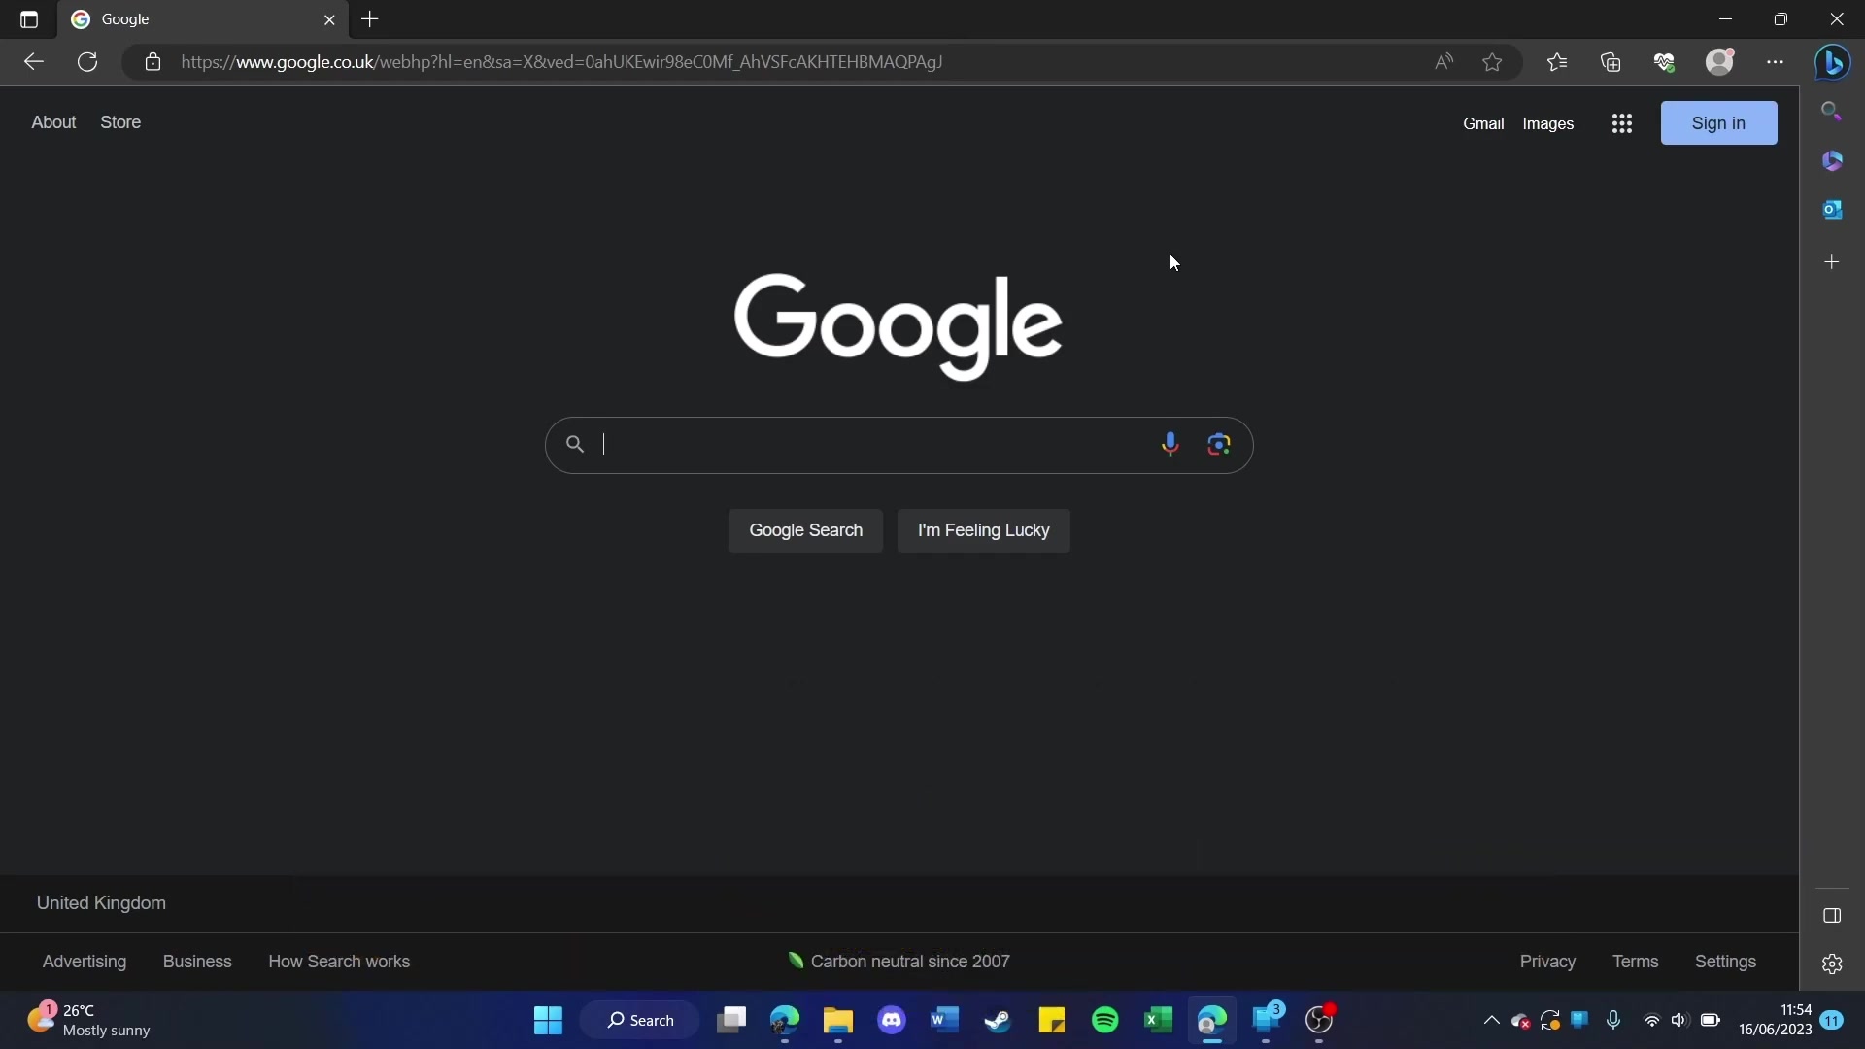Open Outlook in the Edge sidebar
This screenshot has height=1049, width=1865.
pyautogui.click(x=1832, y=210)
